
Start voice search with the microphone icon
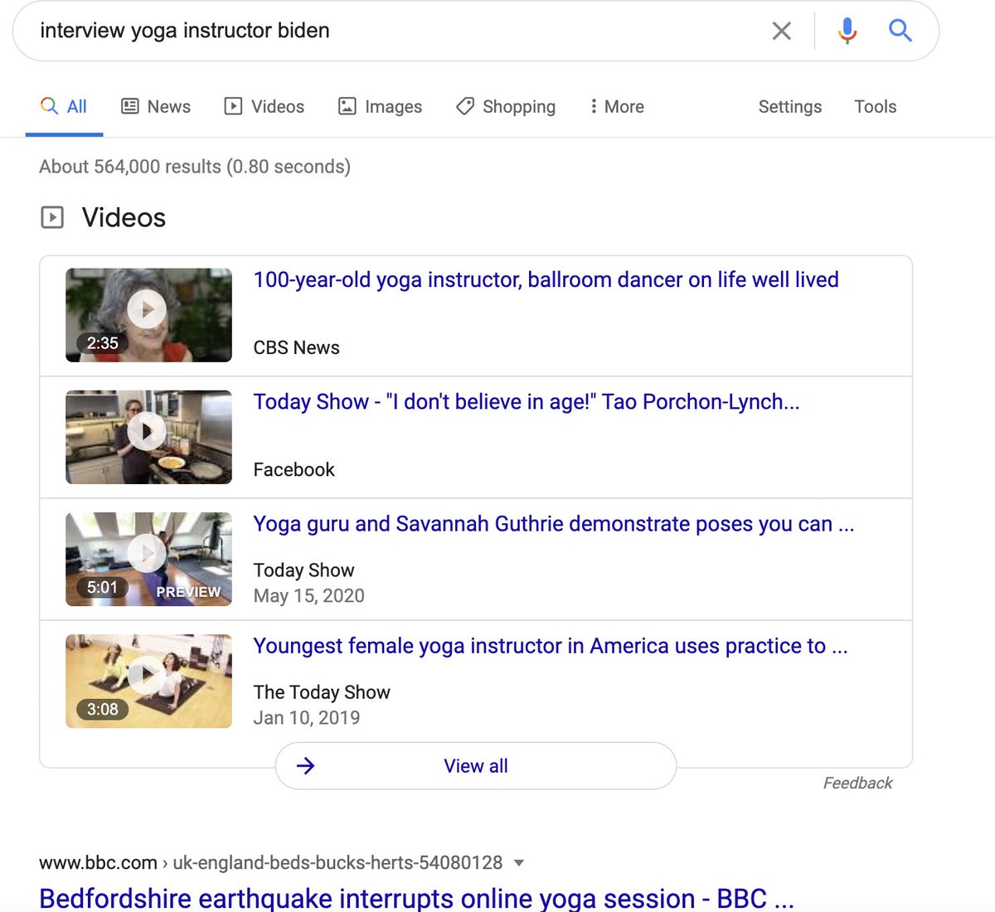pyautogui.click(x=847, y=31)
